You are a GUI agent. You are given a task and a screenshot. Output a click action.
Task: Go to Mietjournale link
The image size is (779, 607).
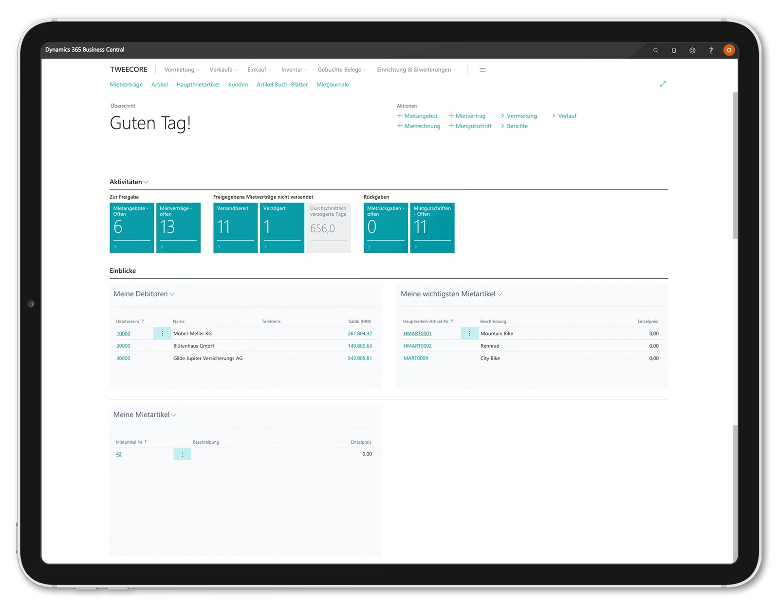point(333,85)
